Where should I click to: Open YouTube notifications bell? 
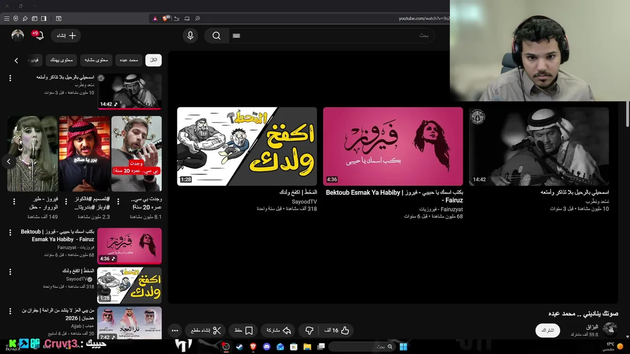[39, 35]
